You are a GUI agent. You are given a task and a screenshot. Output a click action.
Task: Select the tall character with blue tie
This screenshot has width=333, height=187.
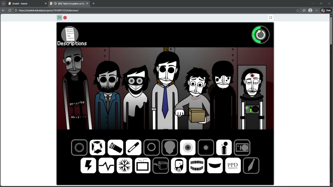pyautogui.click(x=165, y=90)
